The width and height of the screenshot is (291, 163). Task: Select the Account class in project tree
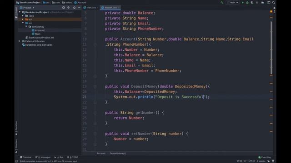pyautogui.click(x=38, y=30)
